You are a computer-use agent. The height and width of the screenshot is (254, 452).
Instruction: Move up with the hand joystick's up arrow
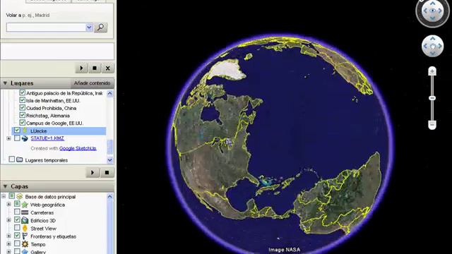(x=433, y=39)
